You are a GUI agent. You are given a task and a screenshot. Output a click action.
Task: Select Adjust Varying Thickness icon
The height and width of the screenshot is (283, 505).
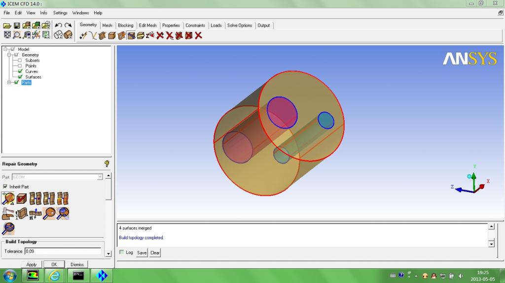coord(22,213)
